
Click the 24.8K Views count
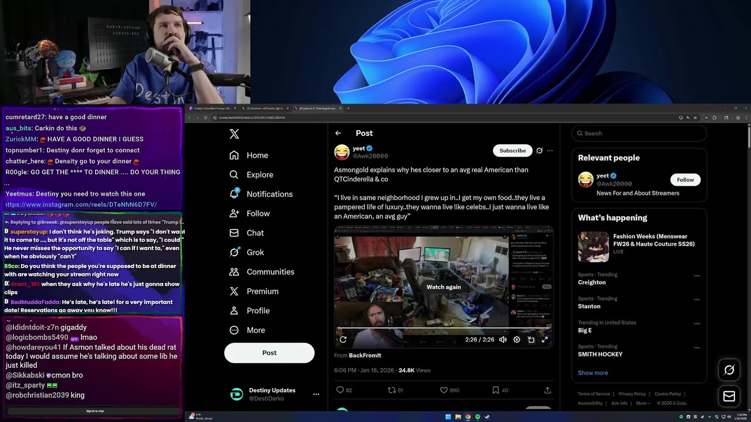point(414,370)
